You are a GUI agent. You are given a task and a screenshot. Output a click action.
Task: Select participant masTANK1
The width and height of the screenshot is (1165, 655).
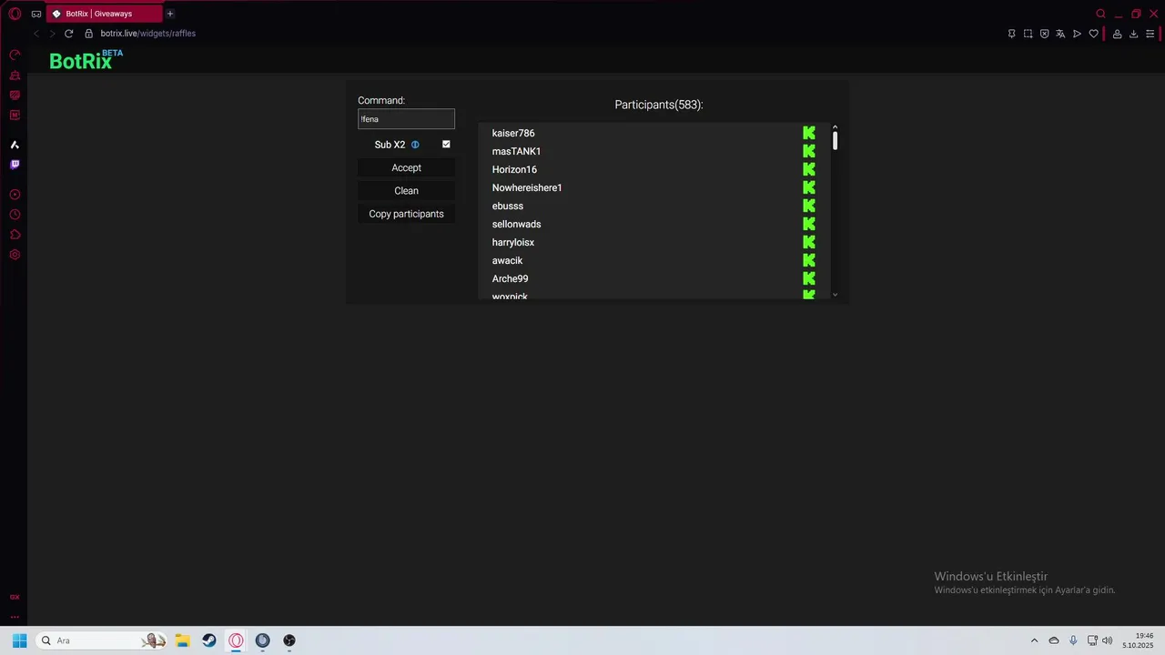click(516, 151)
